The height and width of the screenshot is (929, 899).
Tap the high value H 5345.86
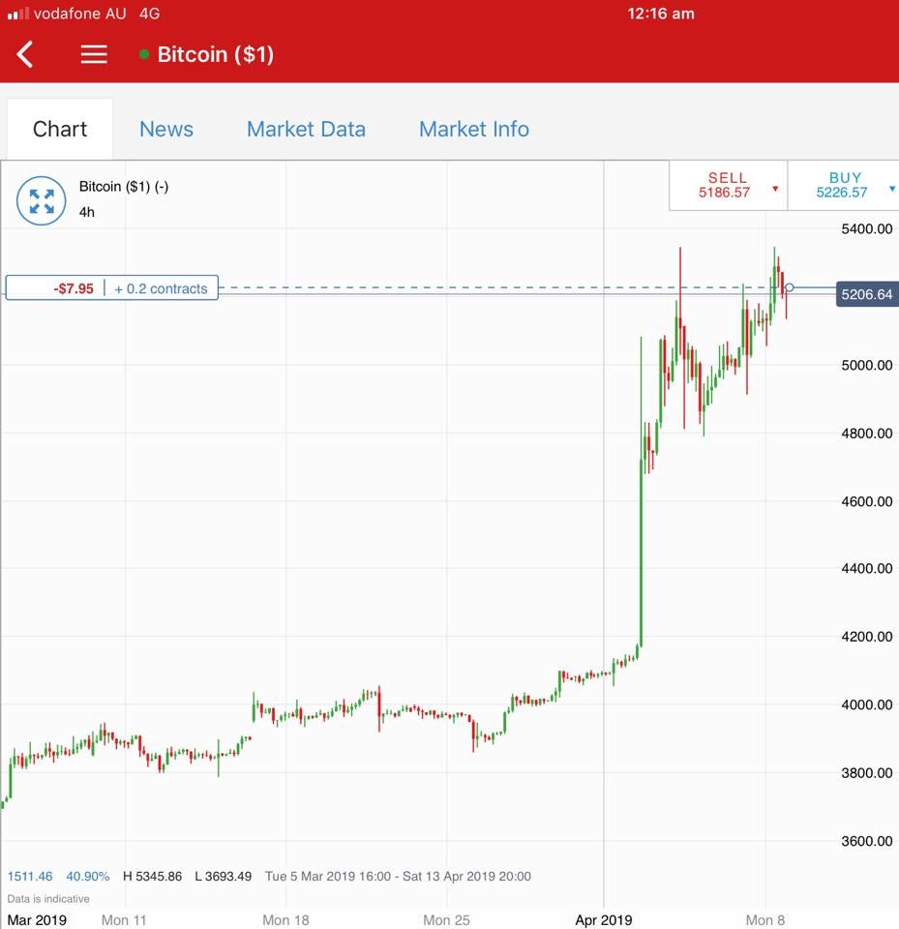pos(152,877)
